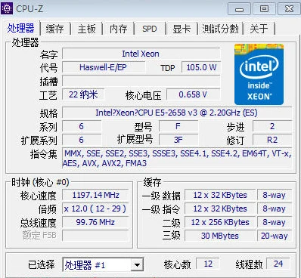
Task: Click the instruction set list MMX, SSE
Action: click(x=177, y=159)
